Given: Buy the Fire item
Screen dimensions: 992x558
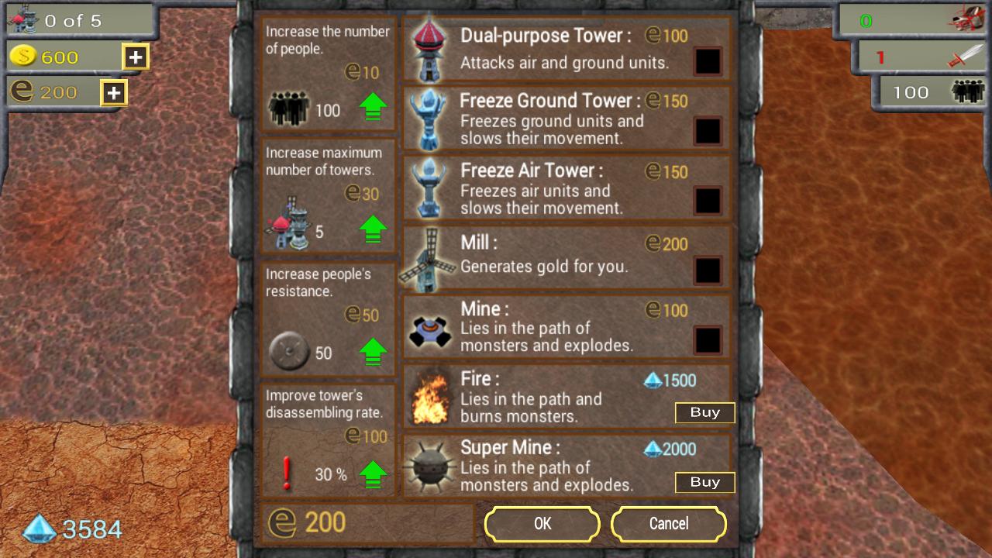Looking at the screenshot, I should (704, 413).
